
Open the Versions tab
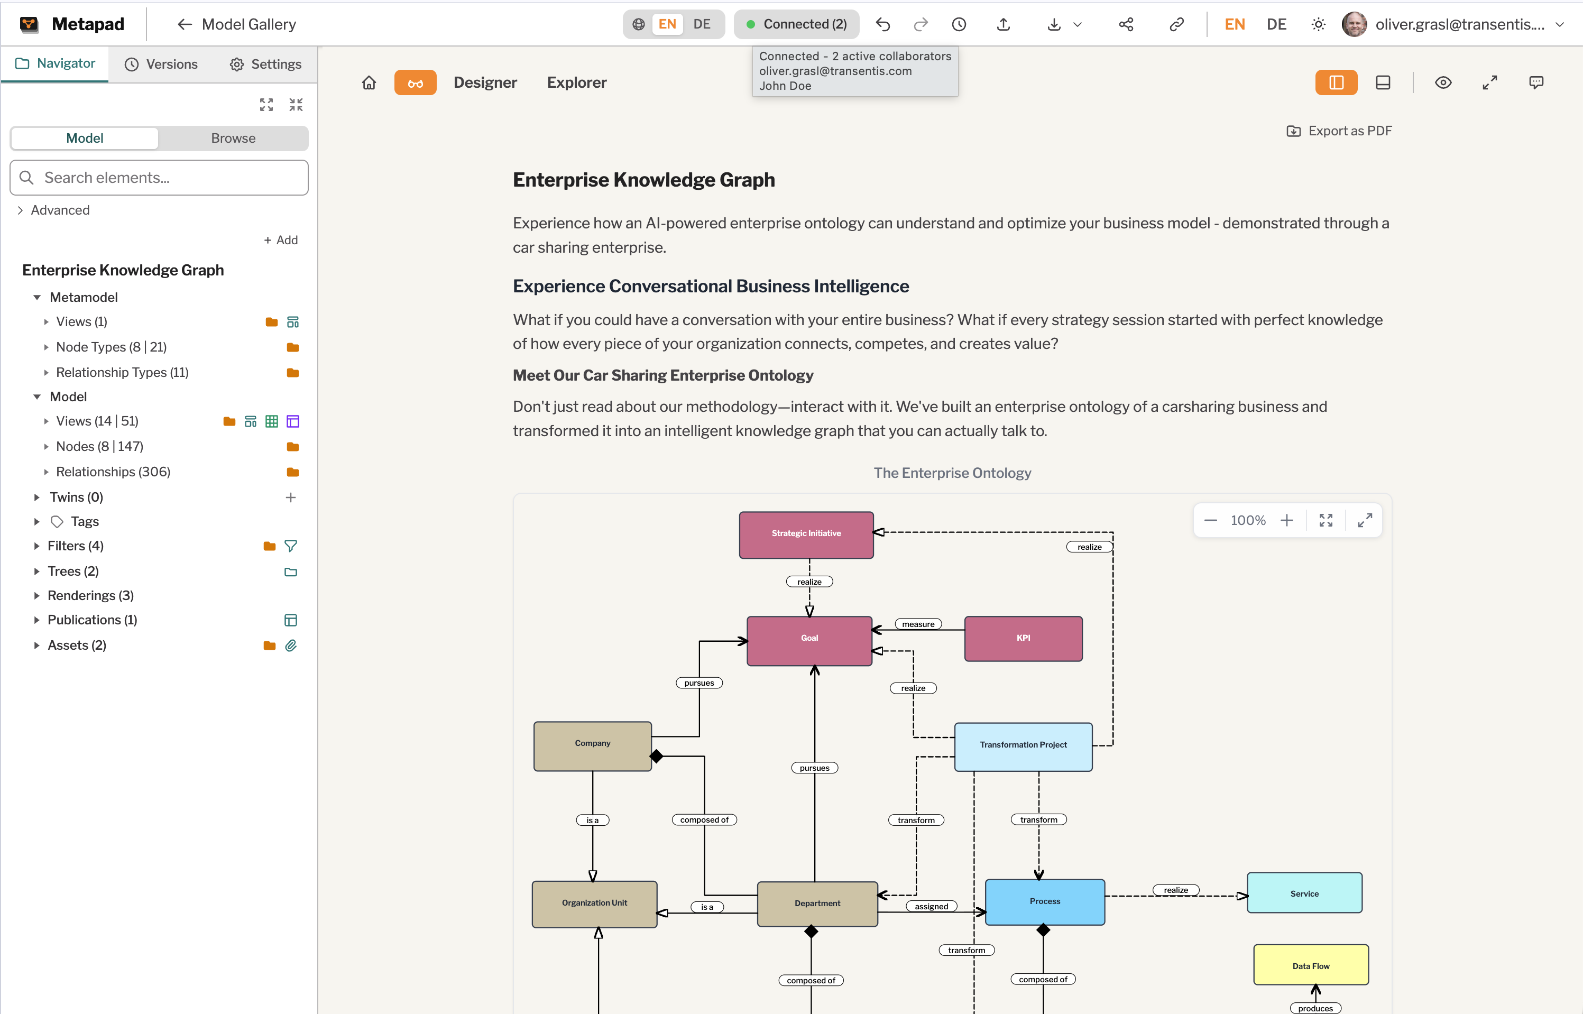pyautogui.click(x=161, y=64)
